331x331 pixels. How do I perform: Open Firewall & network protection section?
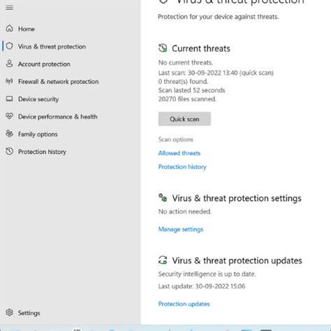click(58, 82)
